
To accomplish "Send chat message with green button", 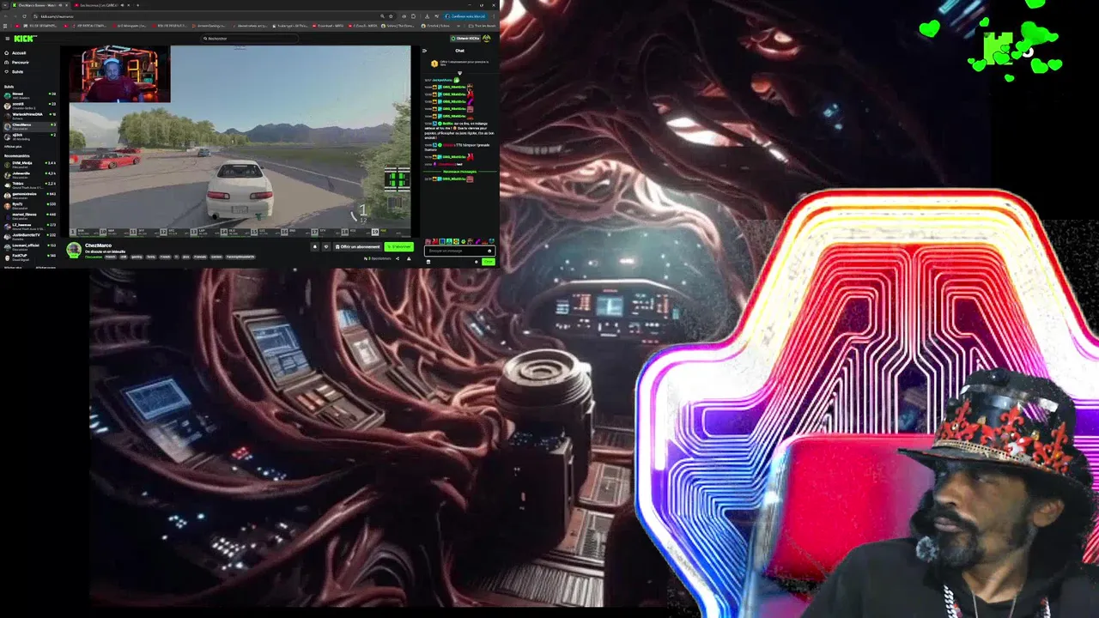I will pos(488,262).
